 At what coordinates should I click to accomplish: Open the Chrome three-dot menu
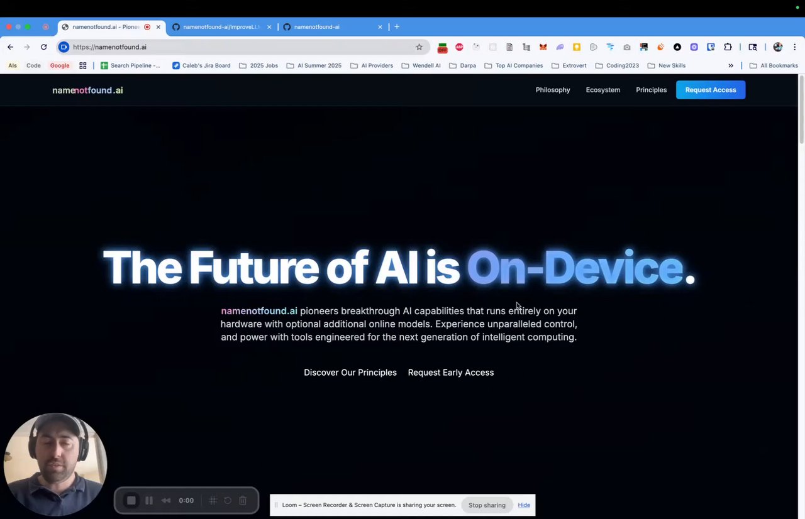[x=794, y=47]
